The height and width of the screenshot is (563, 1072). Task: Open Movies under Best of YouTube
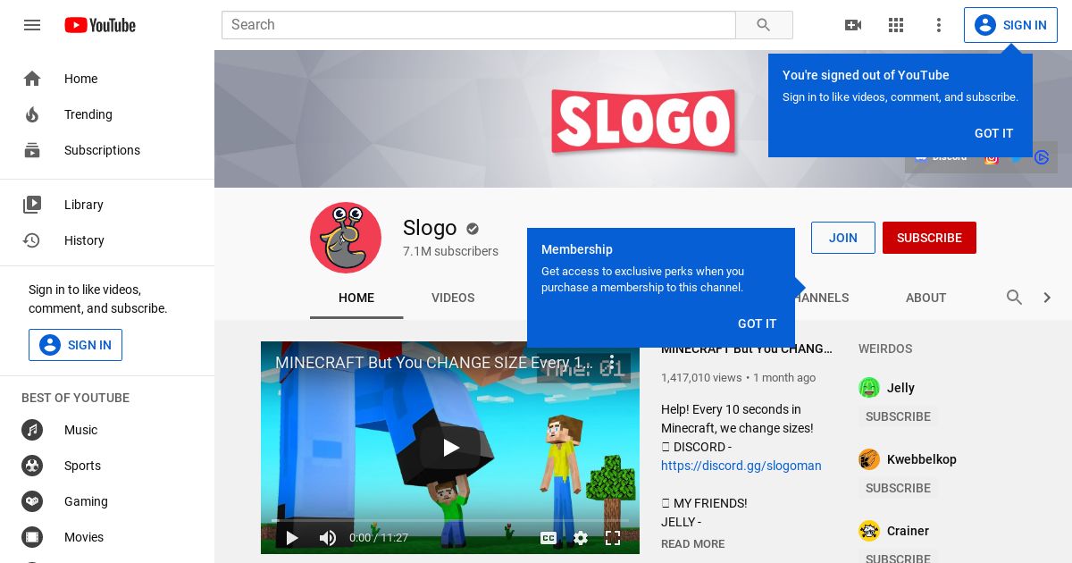107,537
